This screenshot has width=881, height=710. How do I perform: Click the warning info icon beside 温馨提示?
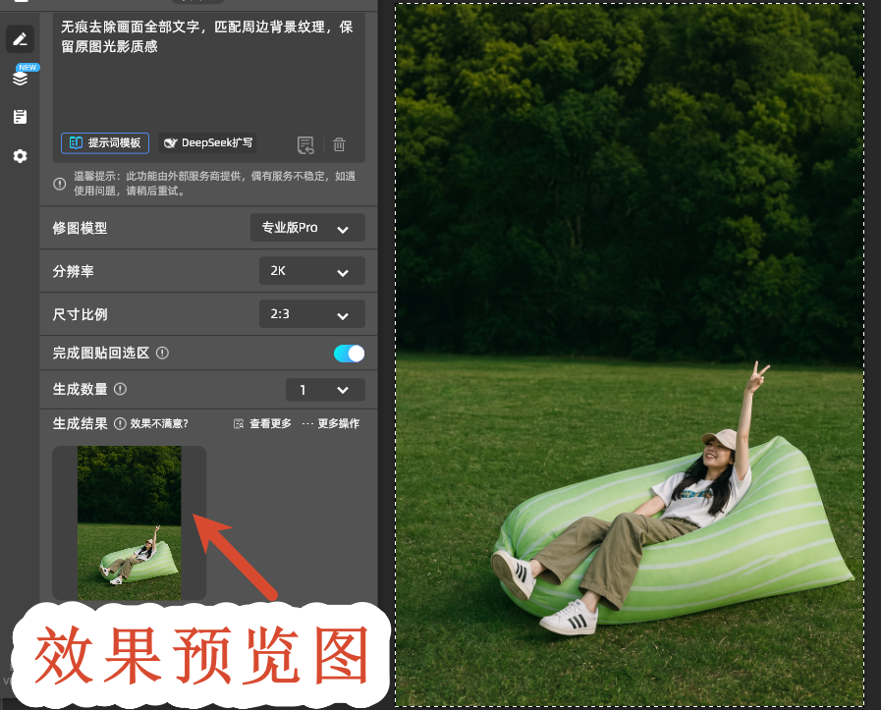click(60, 184)
